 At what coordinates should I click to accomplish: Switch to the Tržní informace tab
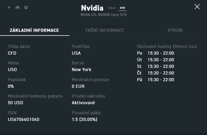(105, 30)
